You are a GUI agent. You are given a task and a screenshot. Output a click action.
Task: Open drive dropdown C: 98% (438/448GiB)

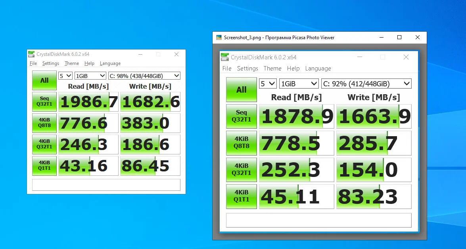click(x=144, y=76)
